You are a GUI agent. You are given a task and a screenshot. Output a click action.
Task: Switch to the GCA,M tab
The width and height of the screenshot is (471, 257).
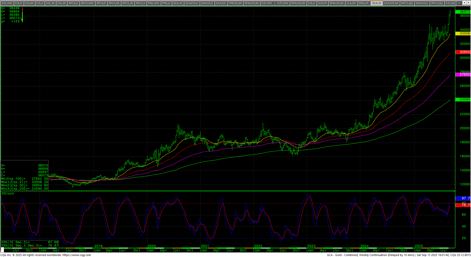click(322, 3)
